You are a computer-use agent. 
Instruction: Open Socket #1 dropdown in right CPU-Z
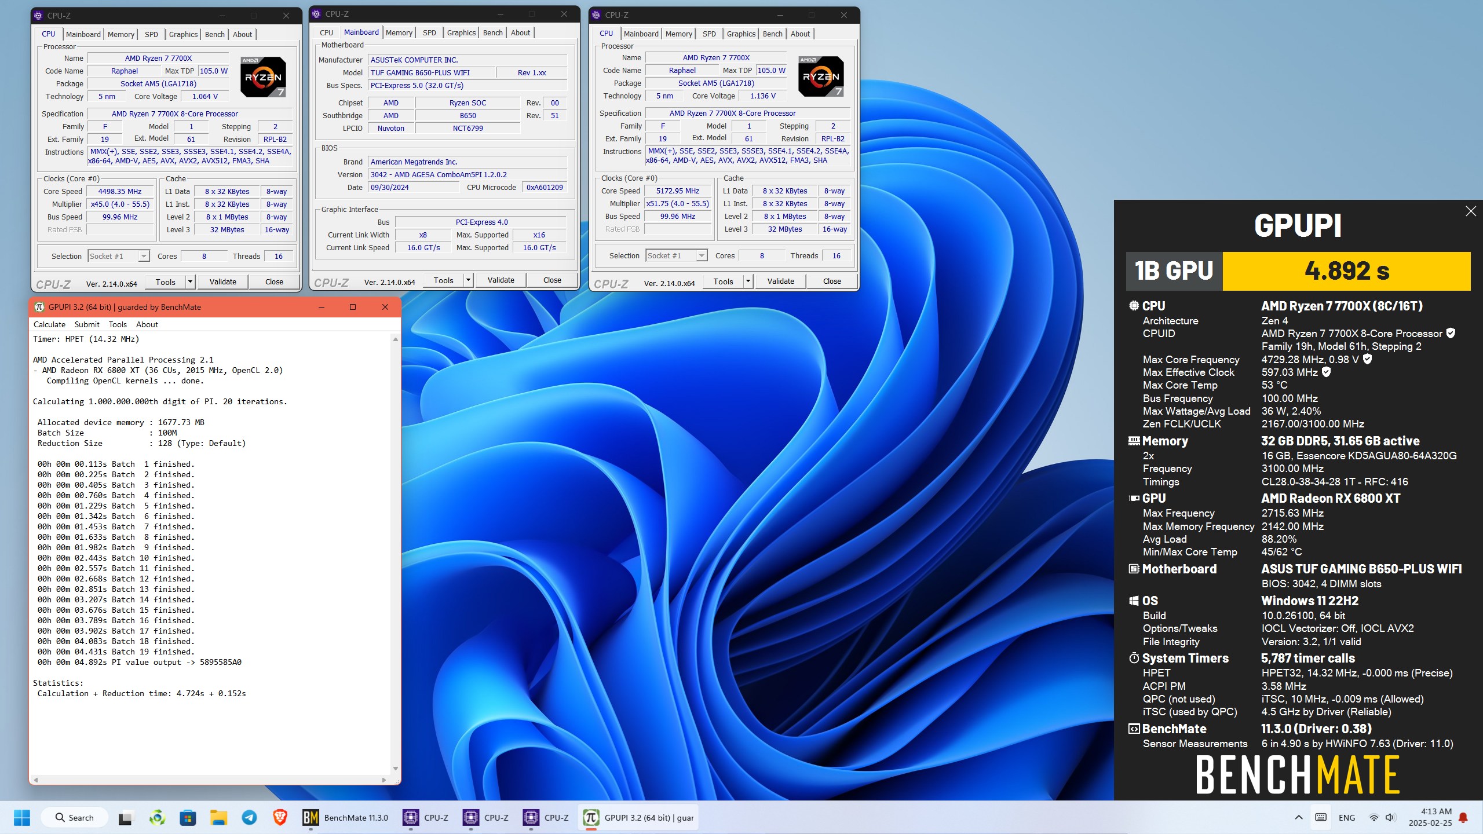point(677,255)
